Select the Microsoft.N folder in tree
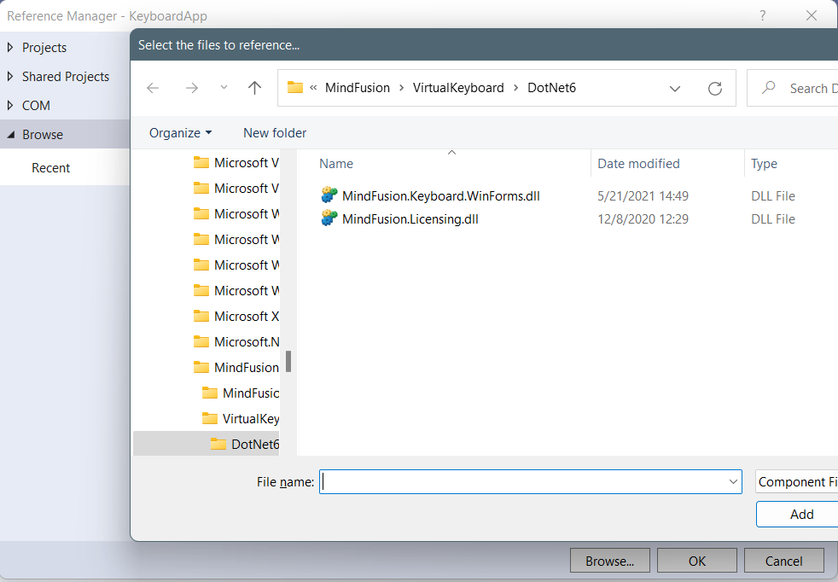This screenshot has height=582, width=838. click(x=247, y=342)
